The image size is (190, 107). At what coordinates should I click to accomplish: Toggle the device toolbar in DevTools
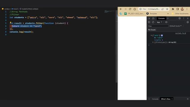(x=153, y=18)
